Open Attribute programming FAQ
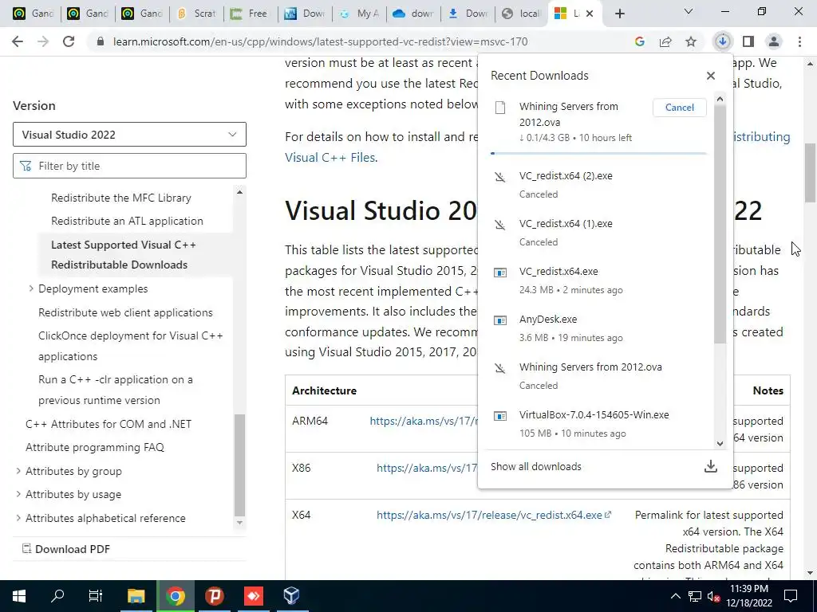Image resolution: width=817 pixels, height=612 pixels. 95,447
